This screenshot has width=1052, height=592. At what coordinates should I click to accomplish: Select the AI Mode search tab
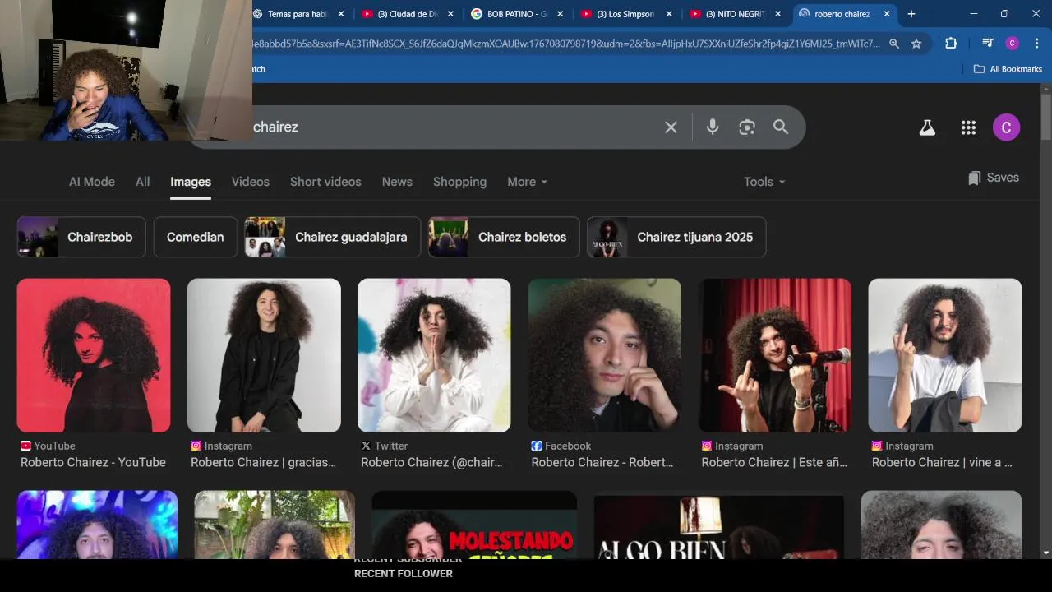[x=92, y=182]
